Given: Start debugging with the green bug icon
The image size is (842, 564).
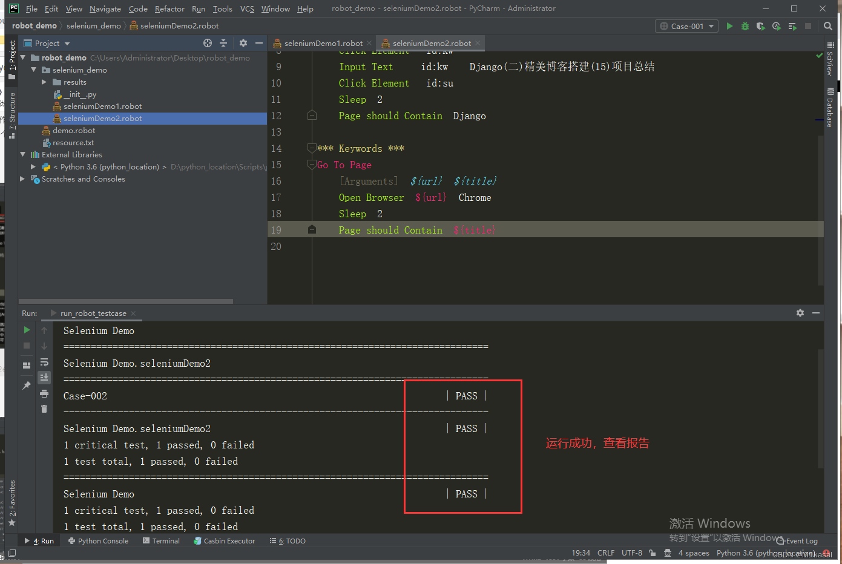Looking at the screenshot, I should click(x=745, y=26).
